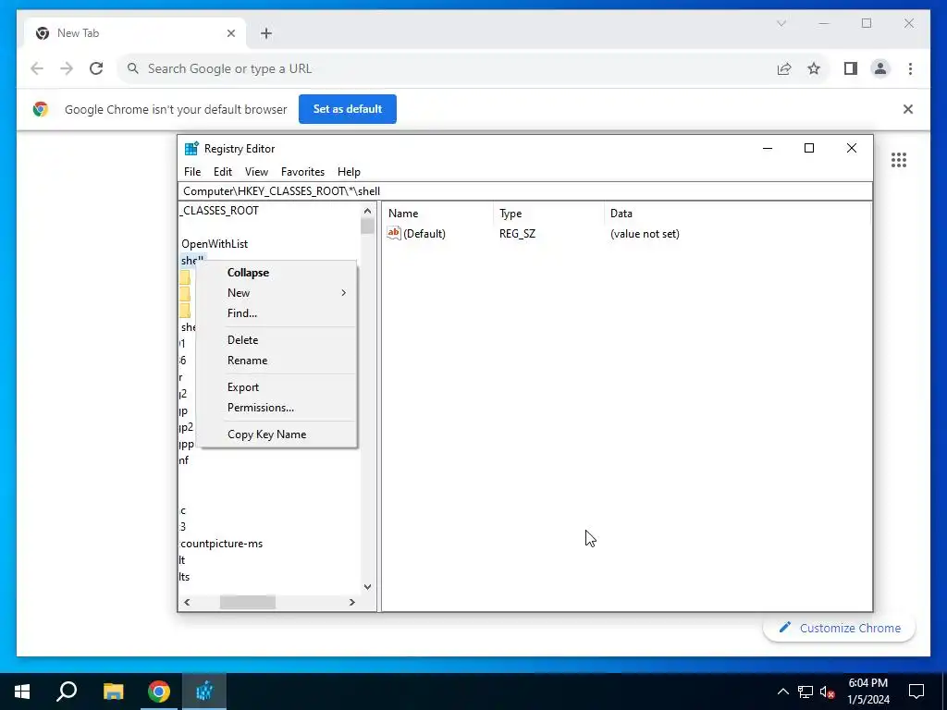Bookmark this tab with the star icon
947x710 pixels.
[814, 68]
